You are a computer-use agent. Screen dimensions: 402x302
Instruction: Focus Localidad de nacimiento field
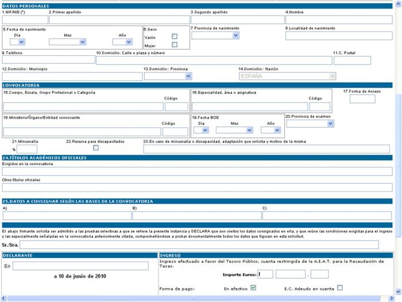pyautogui.click(x=339, y=36)
